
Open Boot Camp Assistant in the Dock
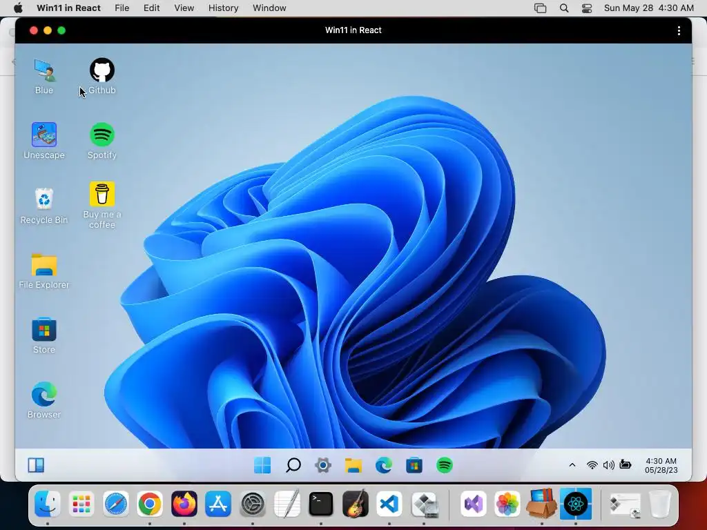[x=424, y=503]
